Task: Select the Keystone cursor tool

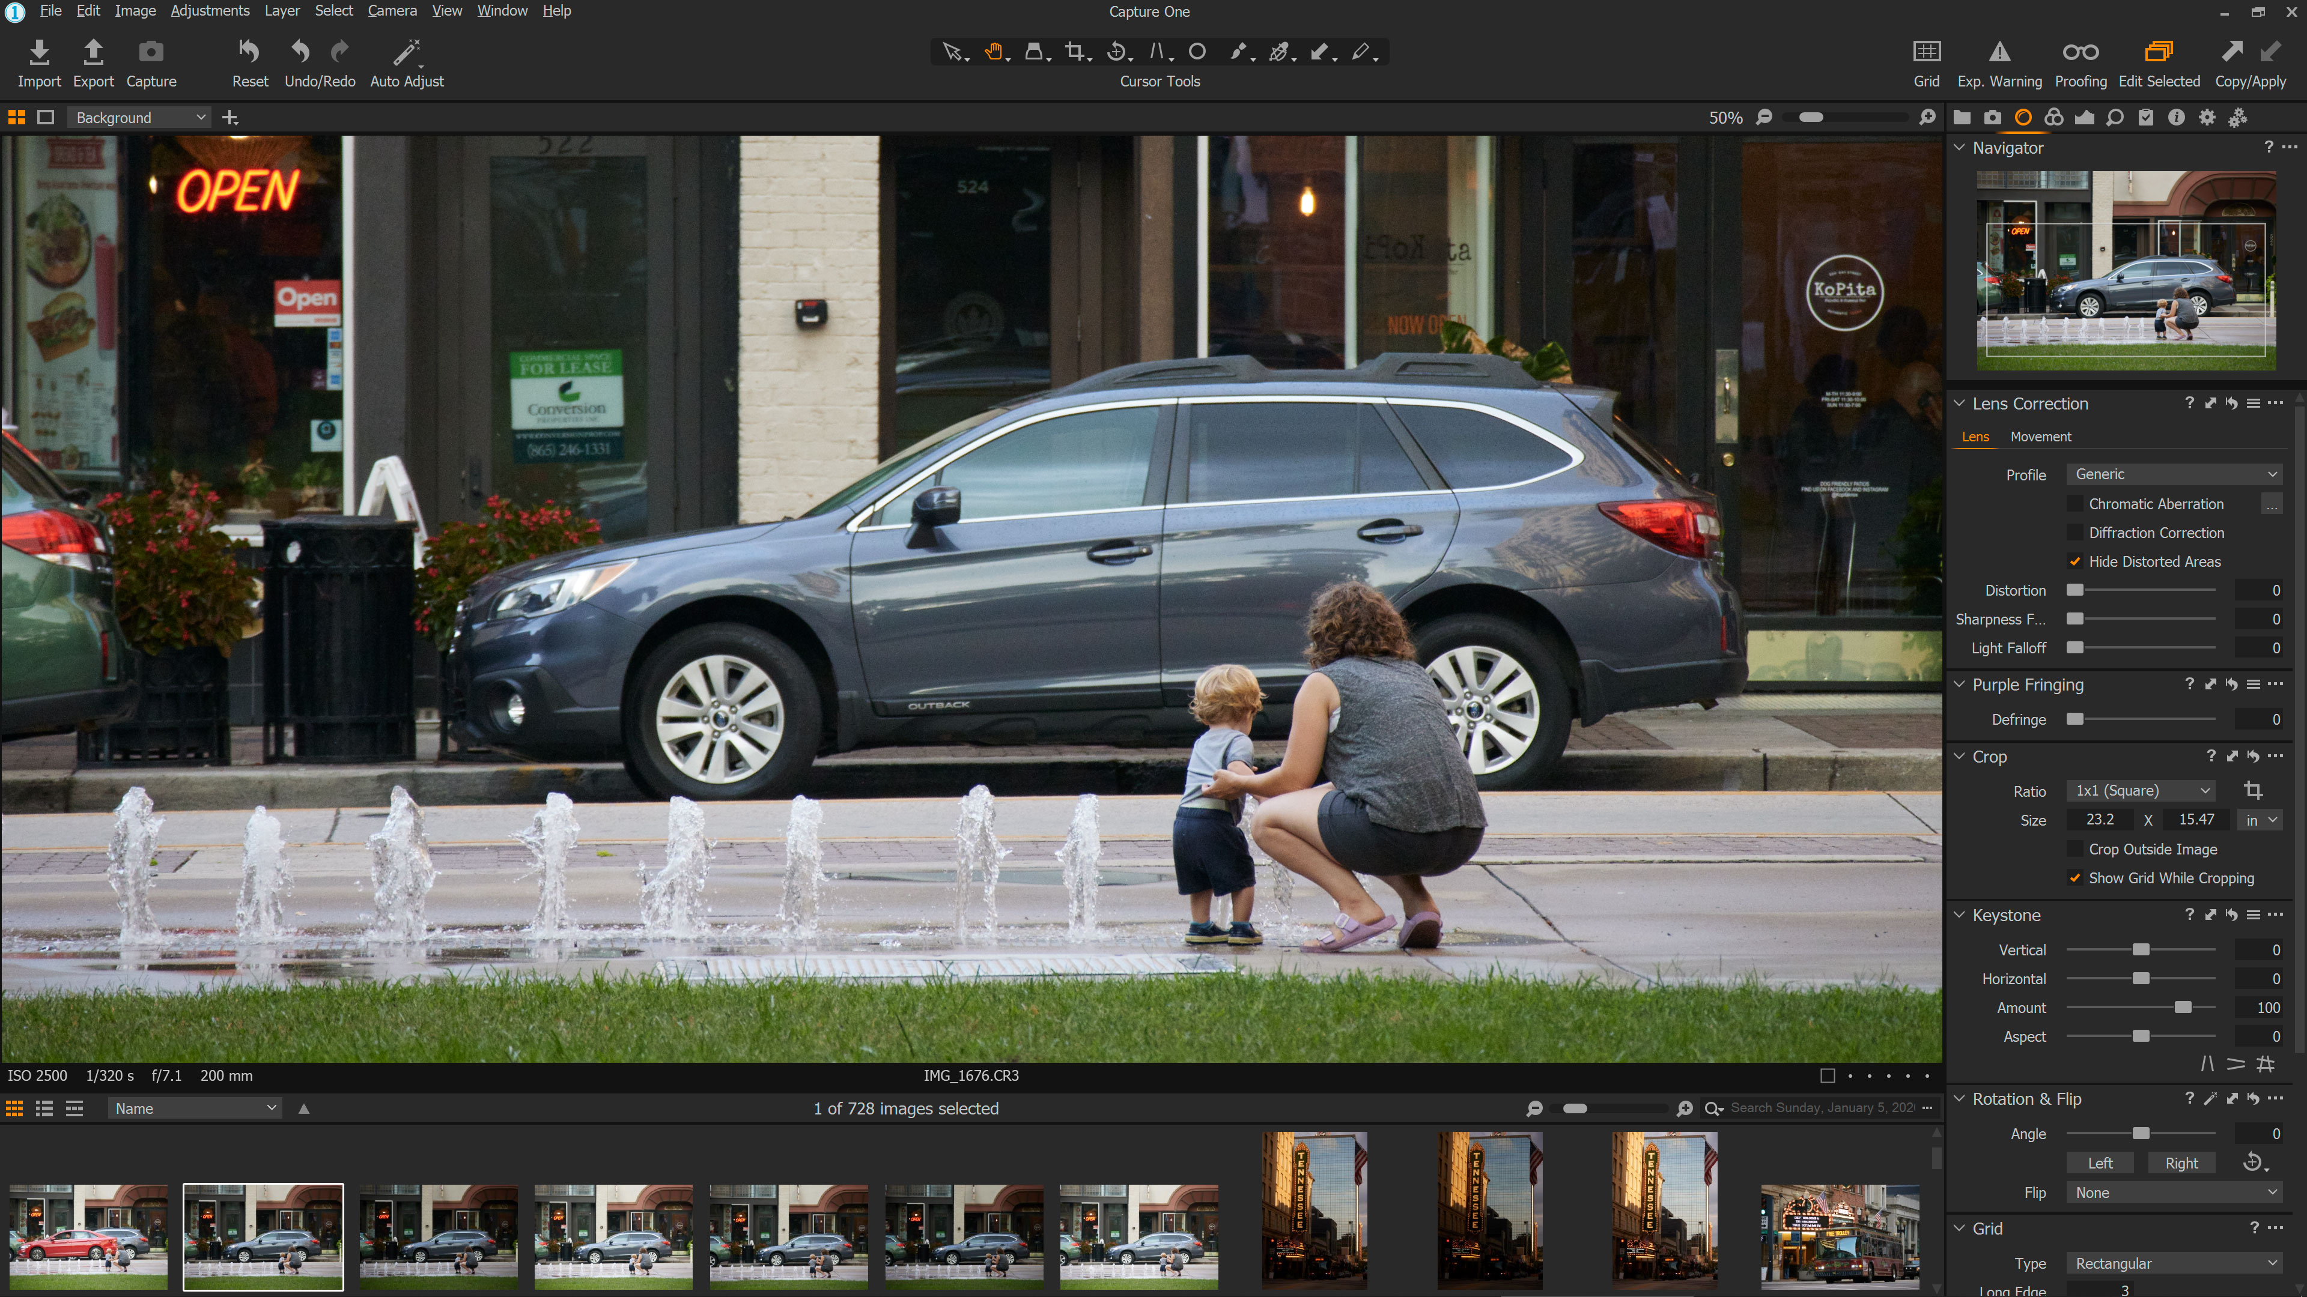Action: tap(1156, 52)
